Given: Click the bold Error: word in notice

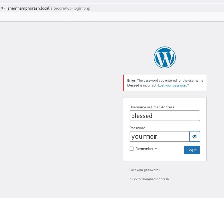Looking at the screenshot, I should coord(132,81).
